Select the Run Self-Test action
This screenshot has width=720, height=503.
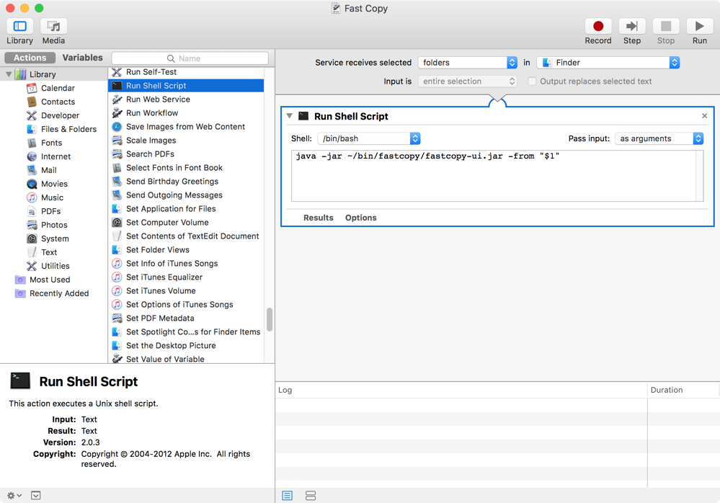click(x=186, y=73)
